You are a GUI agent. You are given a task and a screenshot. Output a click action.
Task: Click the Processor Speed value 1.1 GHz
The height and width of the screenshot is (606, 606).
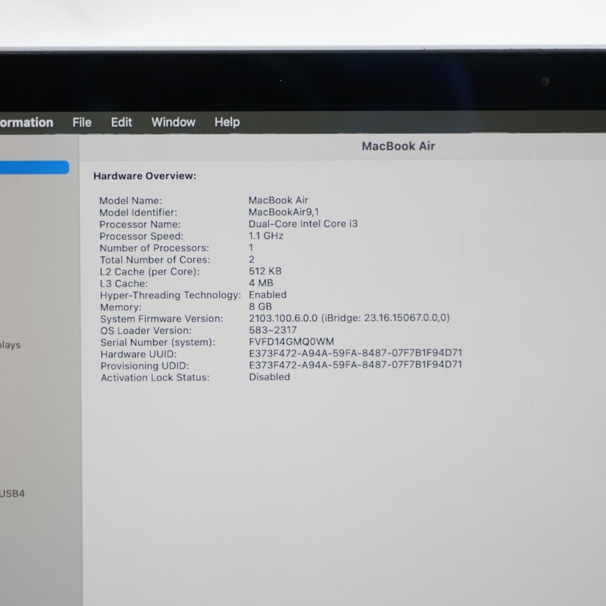point(266,236)
